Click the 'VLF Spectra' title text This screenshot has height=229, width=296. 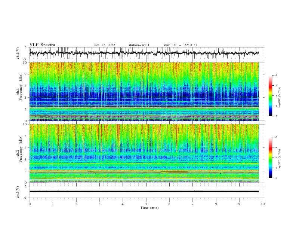click(42, 45)
